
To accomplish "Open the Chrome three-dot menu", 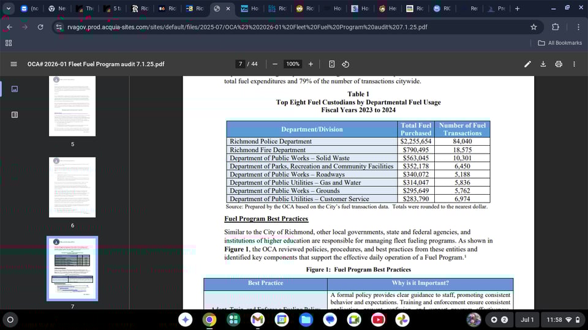I will (578, 27).
